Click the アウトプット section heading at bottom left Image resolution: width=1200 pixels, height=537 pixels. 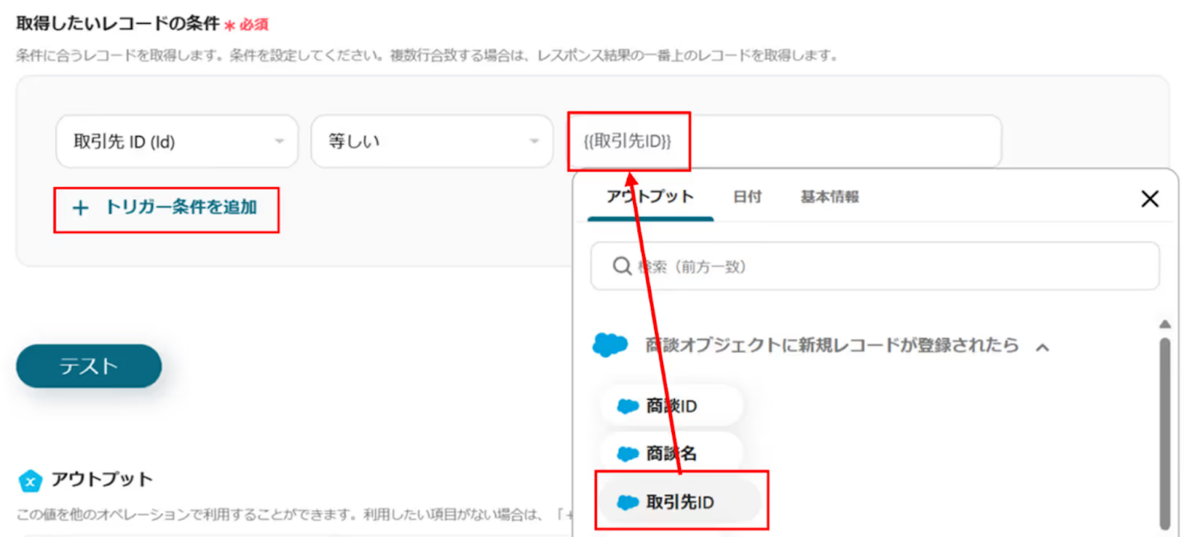102,479
